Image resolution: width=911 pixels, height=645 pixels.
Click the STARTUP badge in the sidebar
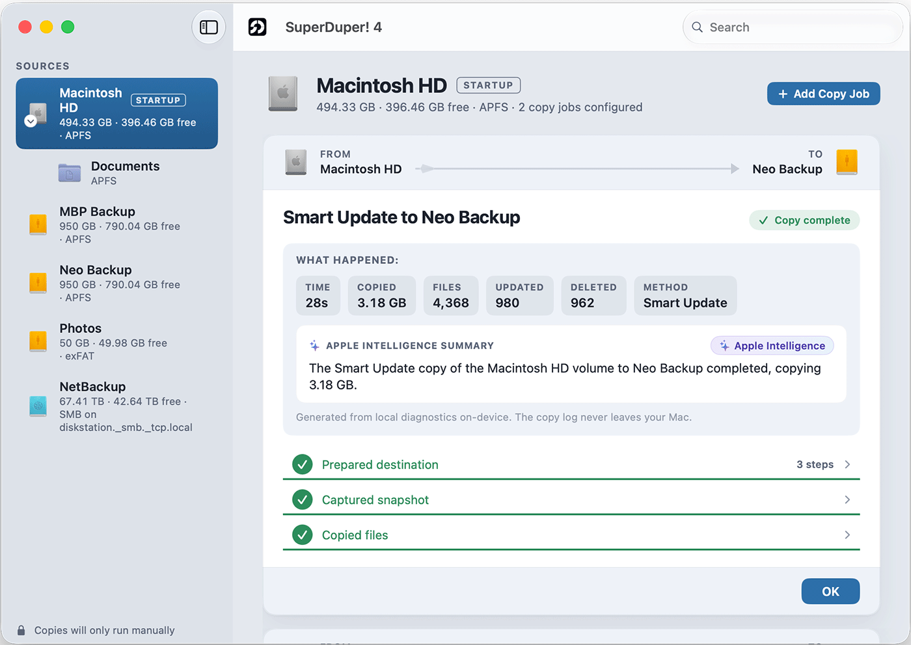pos(158,100)
